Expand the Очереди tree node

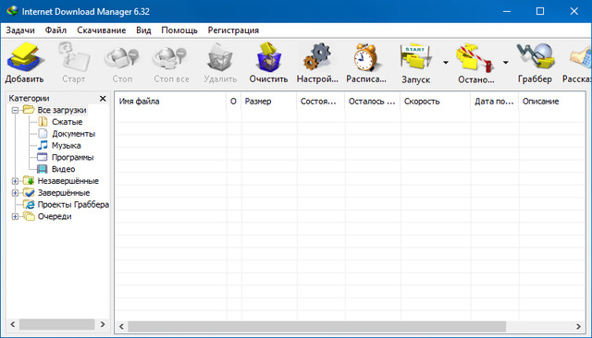coord(15,217)
